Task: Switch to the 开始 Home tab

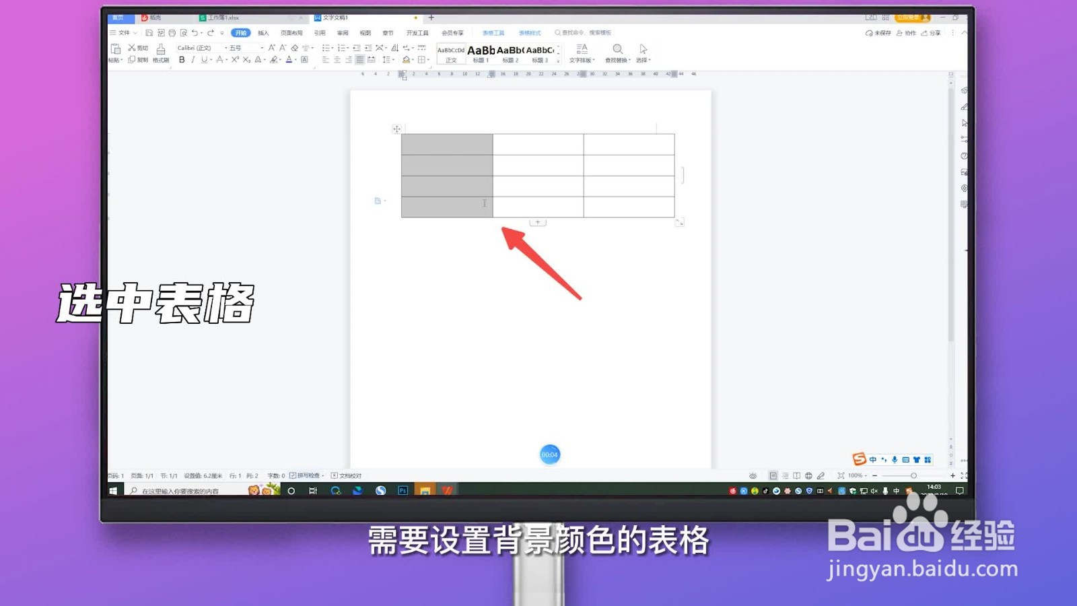Action: click(241, 32)
